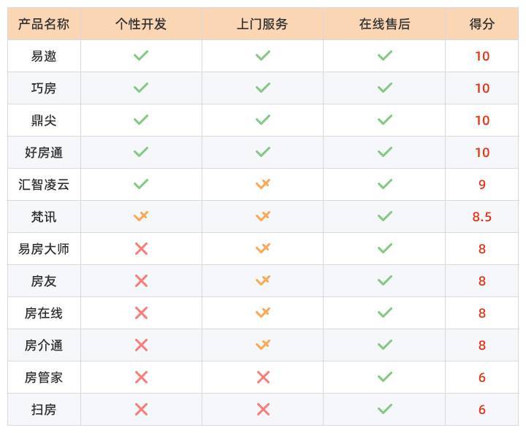The image size is (526, 433).
Task: Click the red cross for 房管家 上门服务
Action: (x=263, y=377)
